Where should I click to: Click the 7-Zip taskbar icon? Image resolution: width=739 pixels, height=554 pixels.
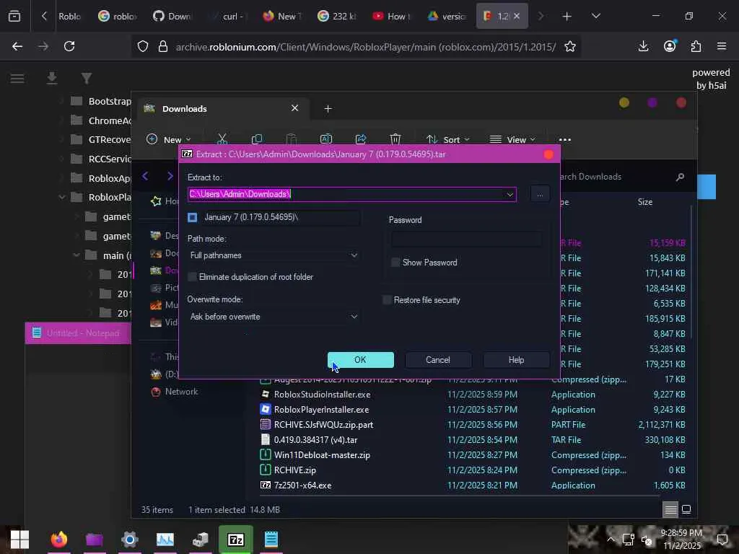point(236,540)
